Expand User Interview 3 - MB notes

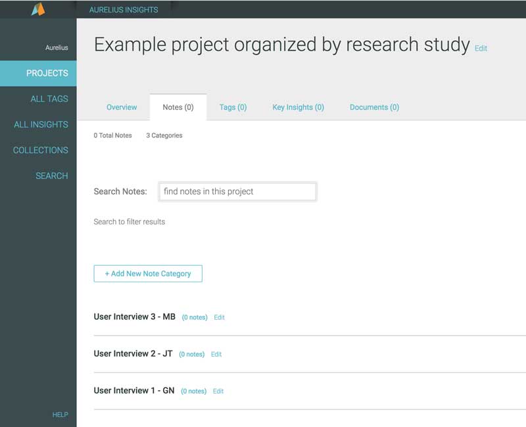pos(195,317)
